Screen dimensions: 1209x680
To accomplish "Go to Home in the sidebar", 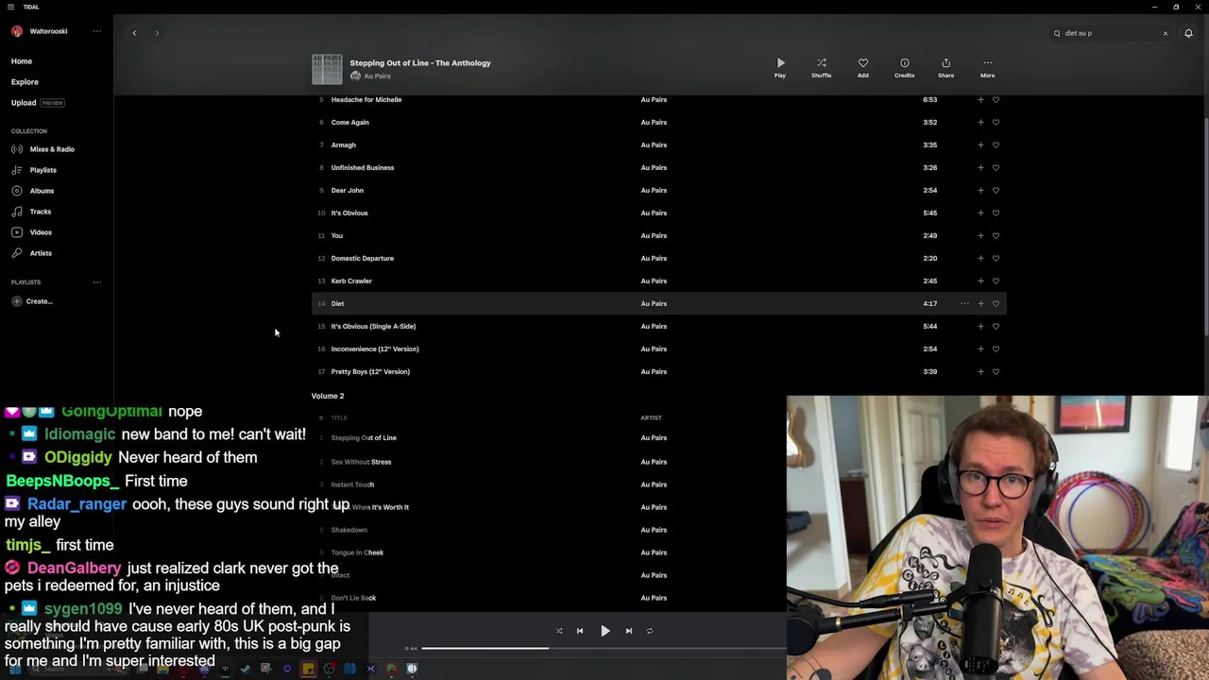I will tap(22, 61).
